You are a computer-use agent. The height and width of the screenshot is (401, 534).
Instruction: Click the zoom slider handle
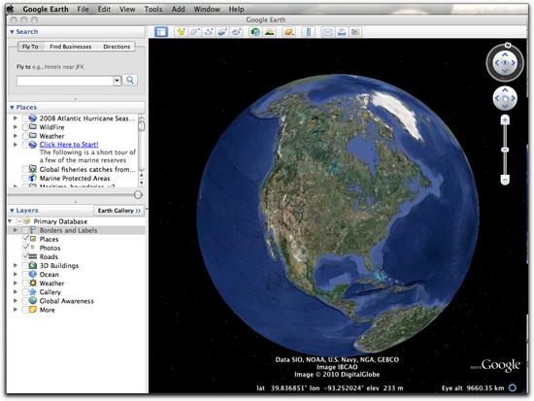click(505, 150)
